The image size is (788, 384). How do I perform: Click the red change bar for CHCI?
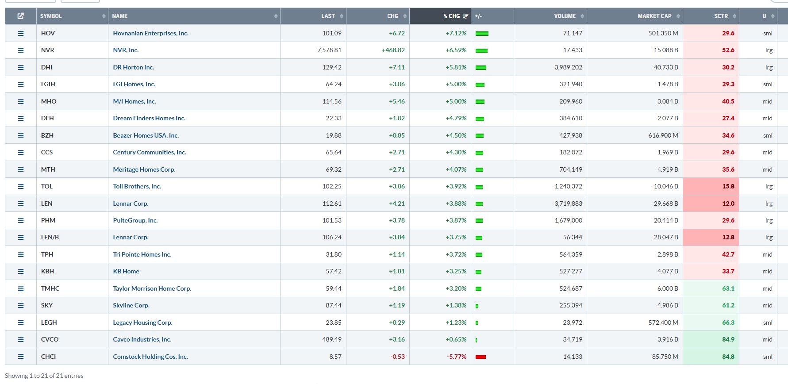(x=480, y=357)
